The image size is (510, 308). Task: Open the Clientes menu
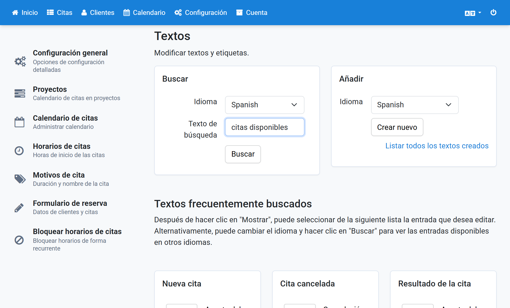click(98, 13)
